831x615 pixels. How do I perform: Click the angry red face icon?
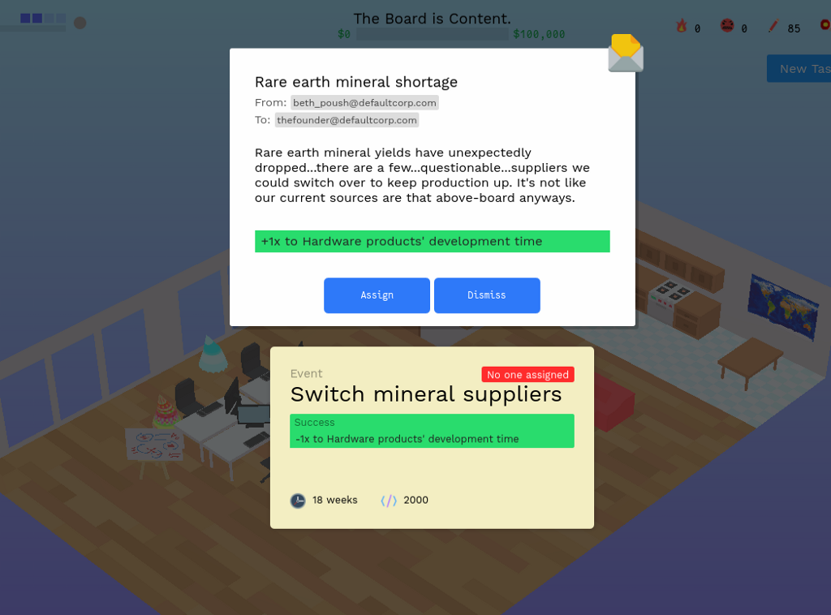point(727,25)
